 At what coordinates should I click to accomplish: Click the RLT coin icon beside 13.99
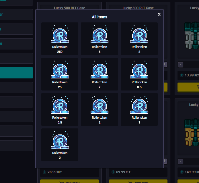coord(182,75)
